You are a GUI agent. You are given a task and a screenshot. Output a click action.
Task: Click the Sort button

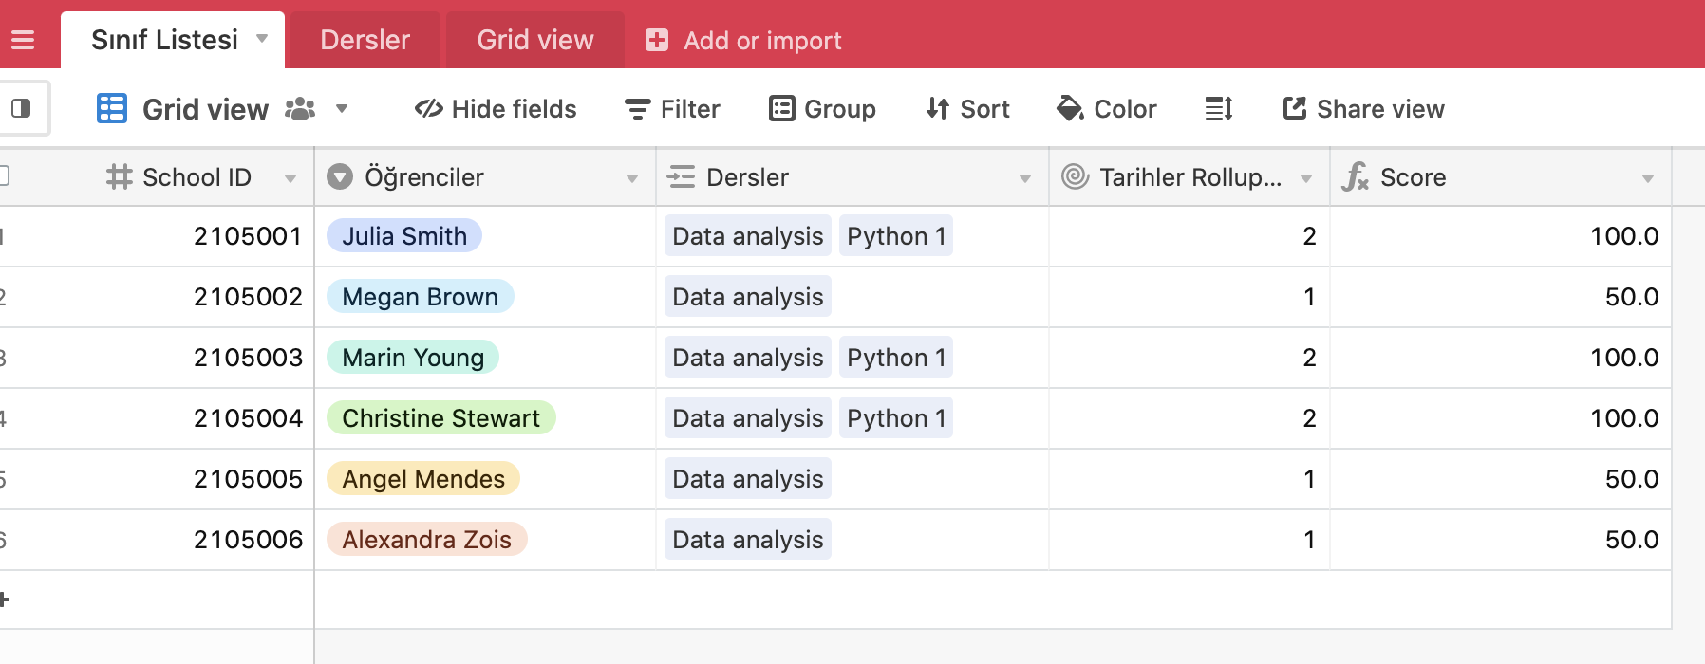tap(967, 109)
